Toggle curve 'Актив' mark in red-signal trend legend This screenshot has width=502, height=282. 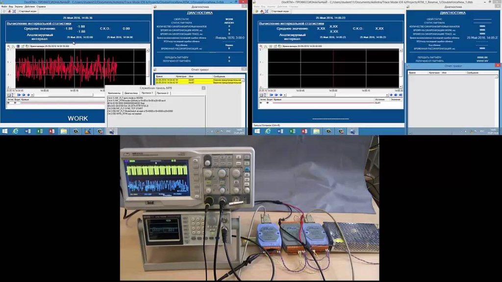click(x=9, y=103)
